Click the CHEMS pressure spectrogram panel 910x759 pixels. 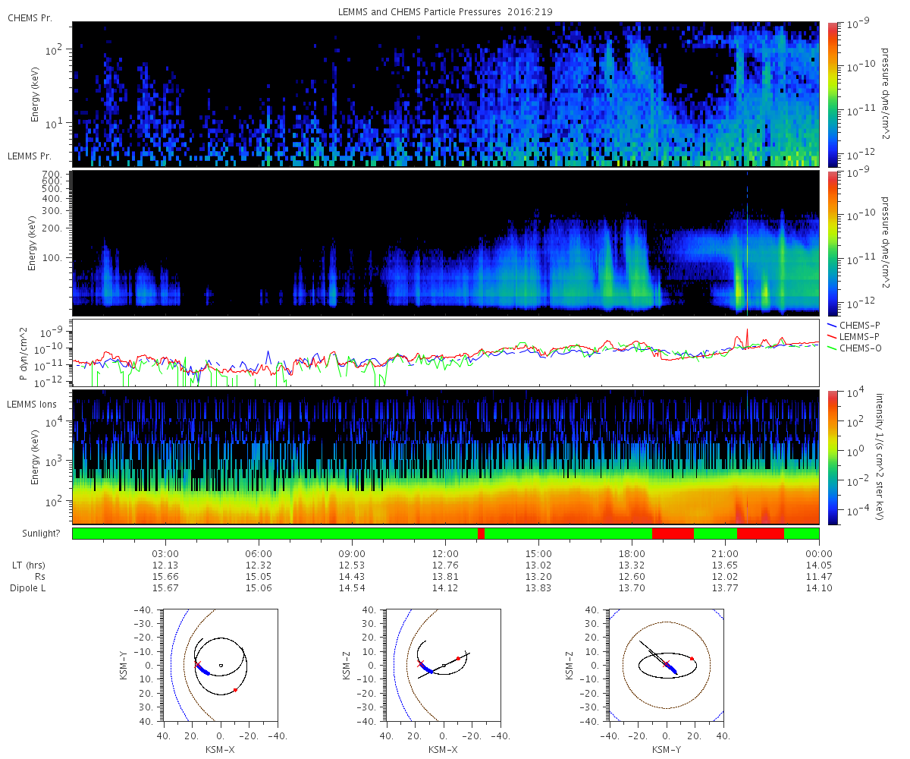pyautogui.click(x=446, y=94)
